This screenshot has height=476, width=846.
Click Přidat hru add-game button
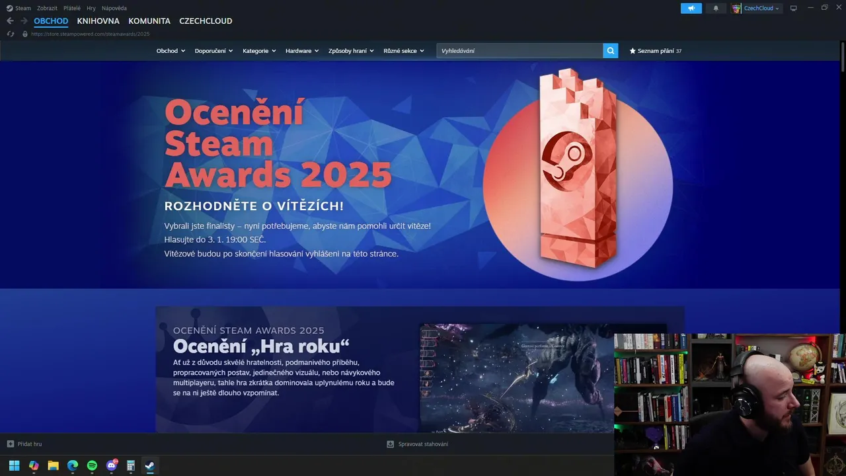[x=24, y=444]
